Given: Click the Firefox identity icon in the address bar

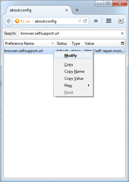Looking at the screenshot, I should [17, 21].
